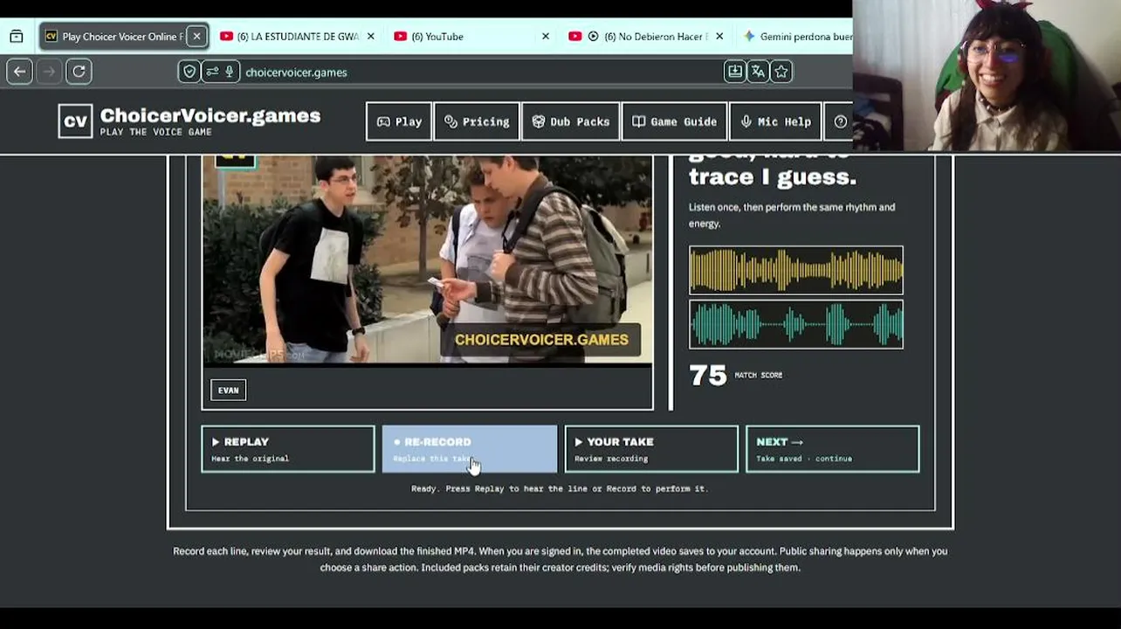1121x629 pixels.
Task: Click the CV logo box in site header
Action: [x=75, y=121]
